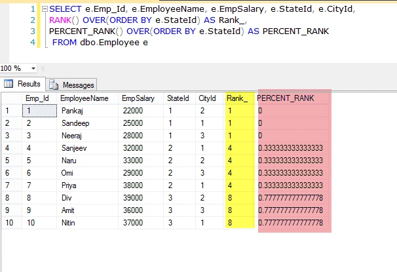
Task: Click dbo.Employee in the FROM clause
Action: tap(109, 43)
